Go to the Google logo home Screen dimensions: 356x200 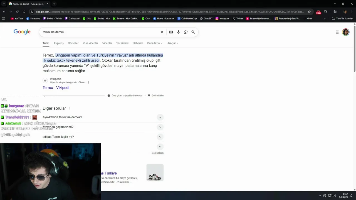[x=22, y=32]
